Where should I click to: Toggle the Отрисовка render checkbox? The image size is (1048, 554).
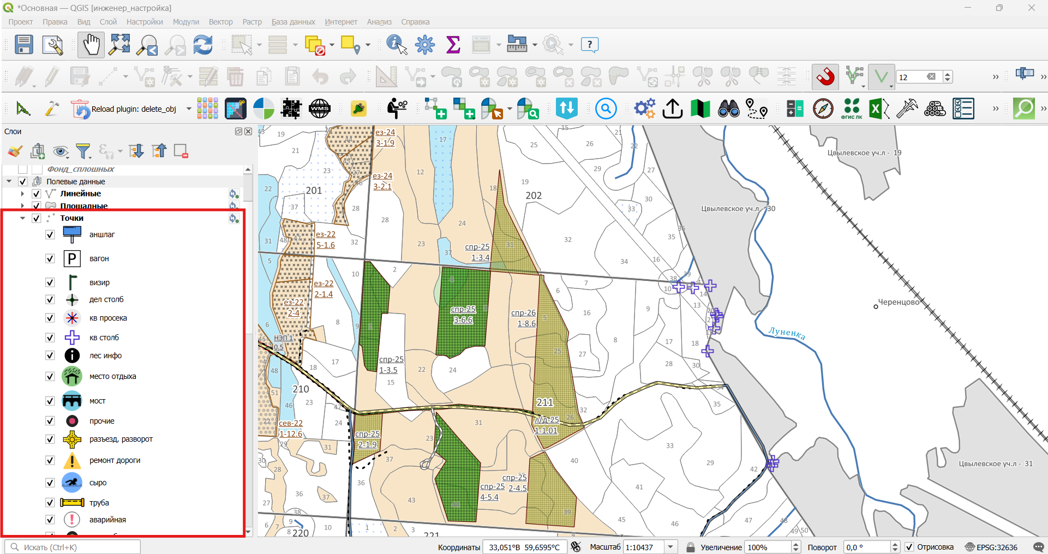click(x=909, y=547)
